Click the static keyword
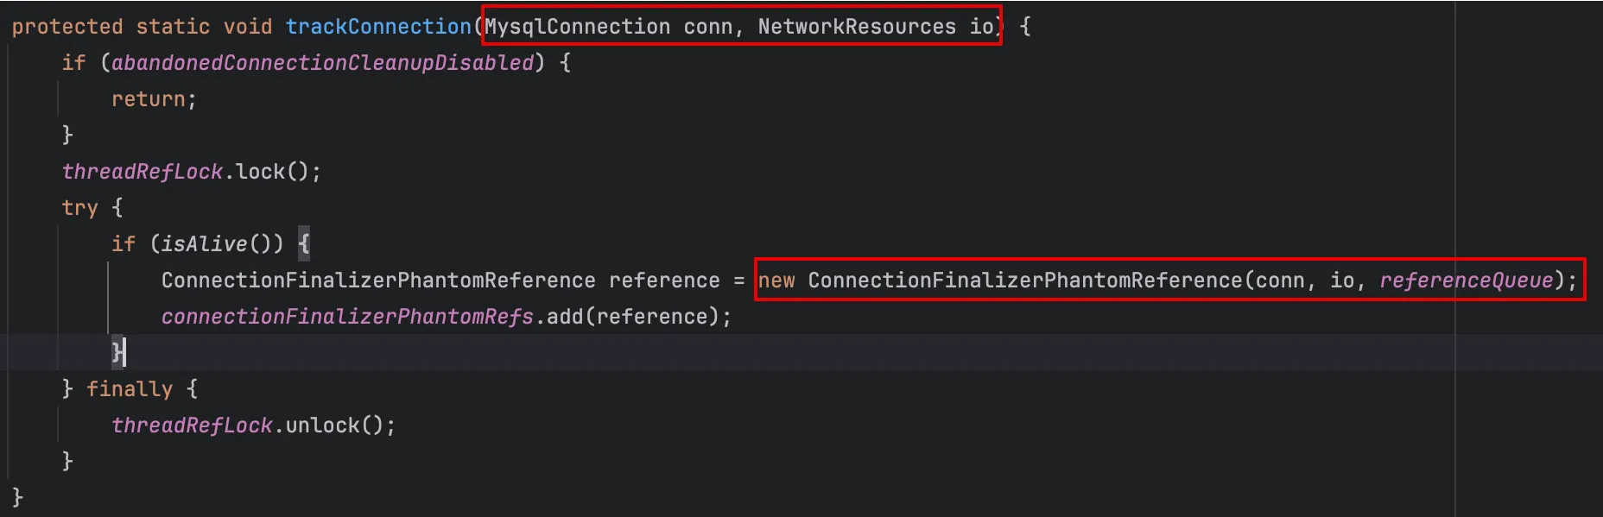 [173, 27]
